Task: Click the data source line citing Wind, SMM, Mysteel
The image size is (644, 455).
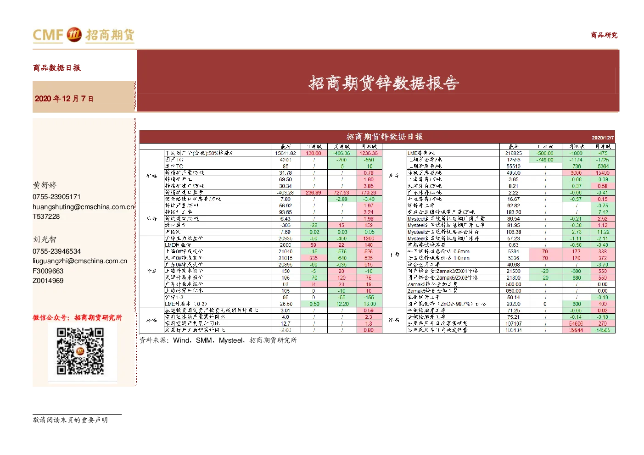Action: [218, 340]
